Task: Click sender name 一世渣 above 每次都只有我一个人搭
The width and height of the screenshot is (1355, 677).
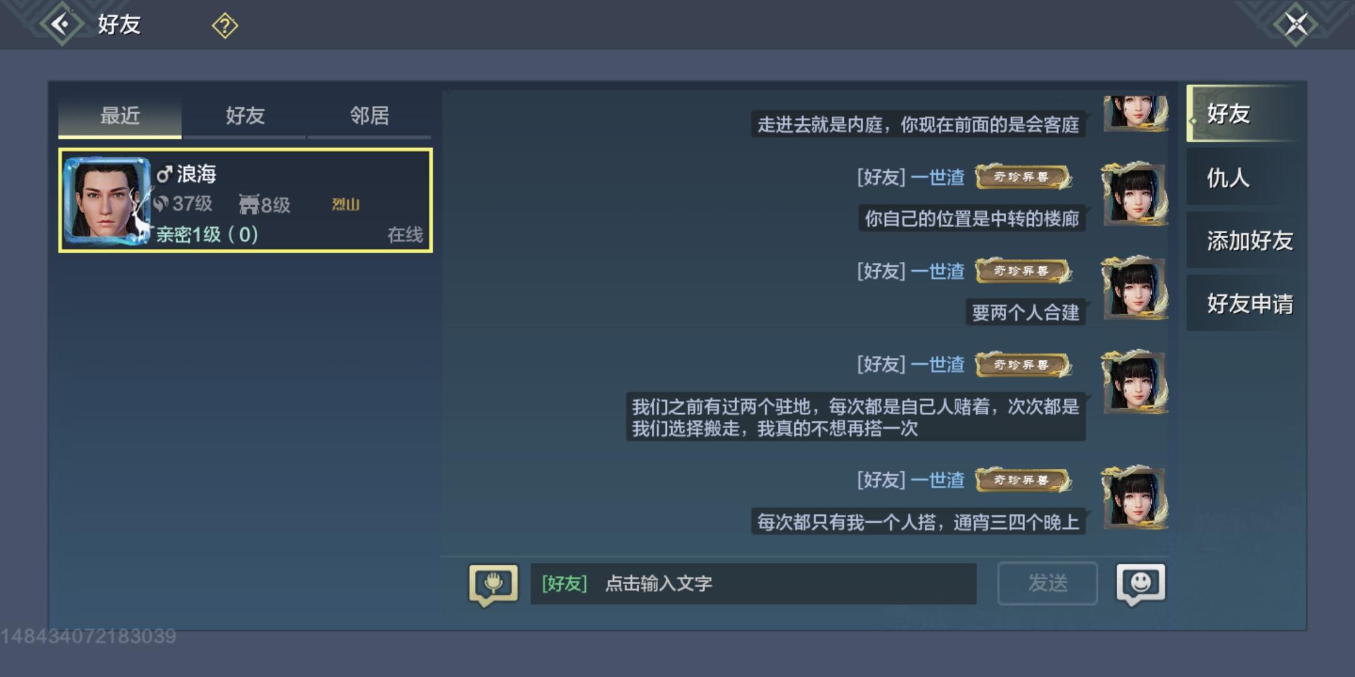Action: point(937,480)
